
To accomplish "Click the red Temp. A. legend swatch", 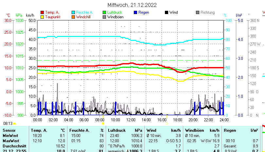I will pyautogui.click(x=42, y=12).
